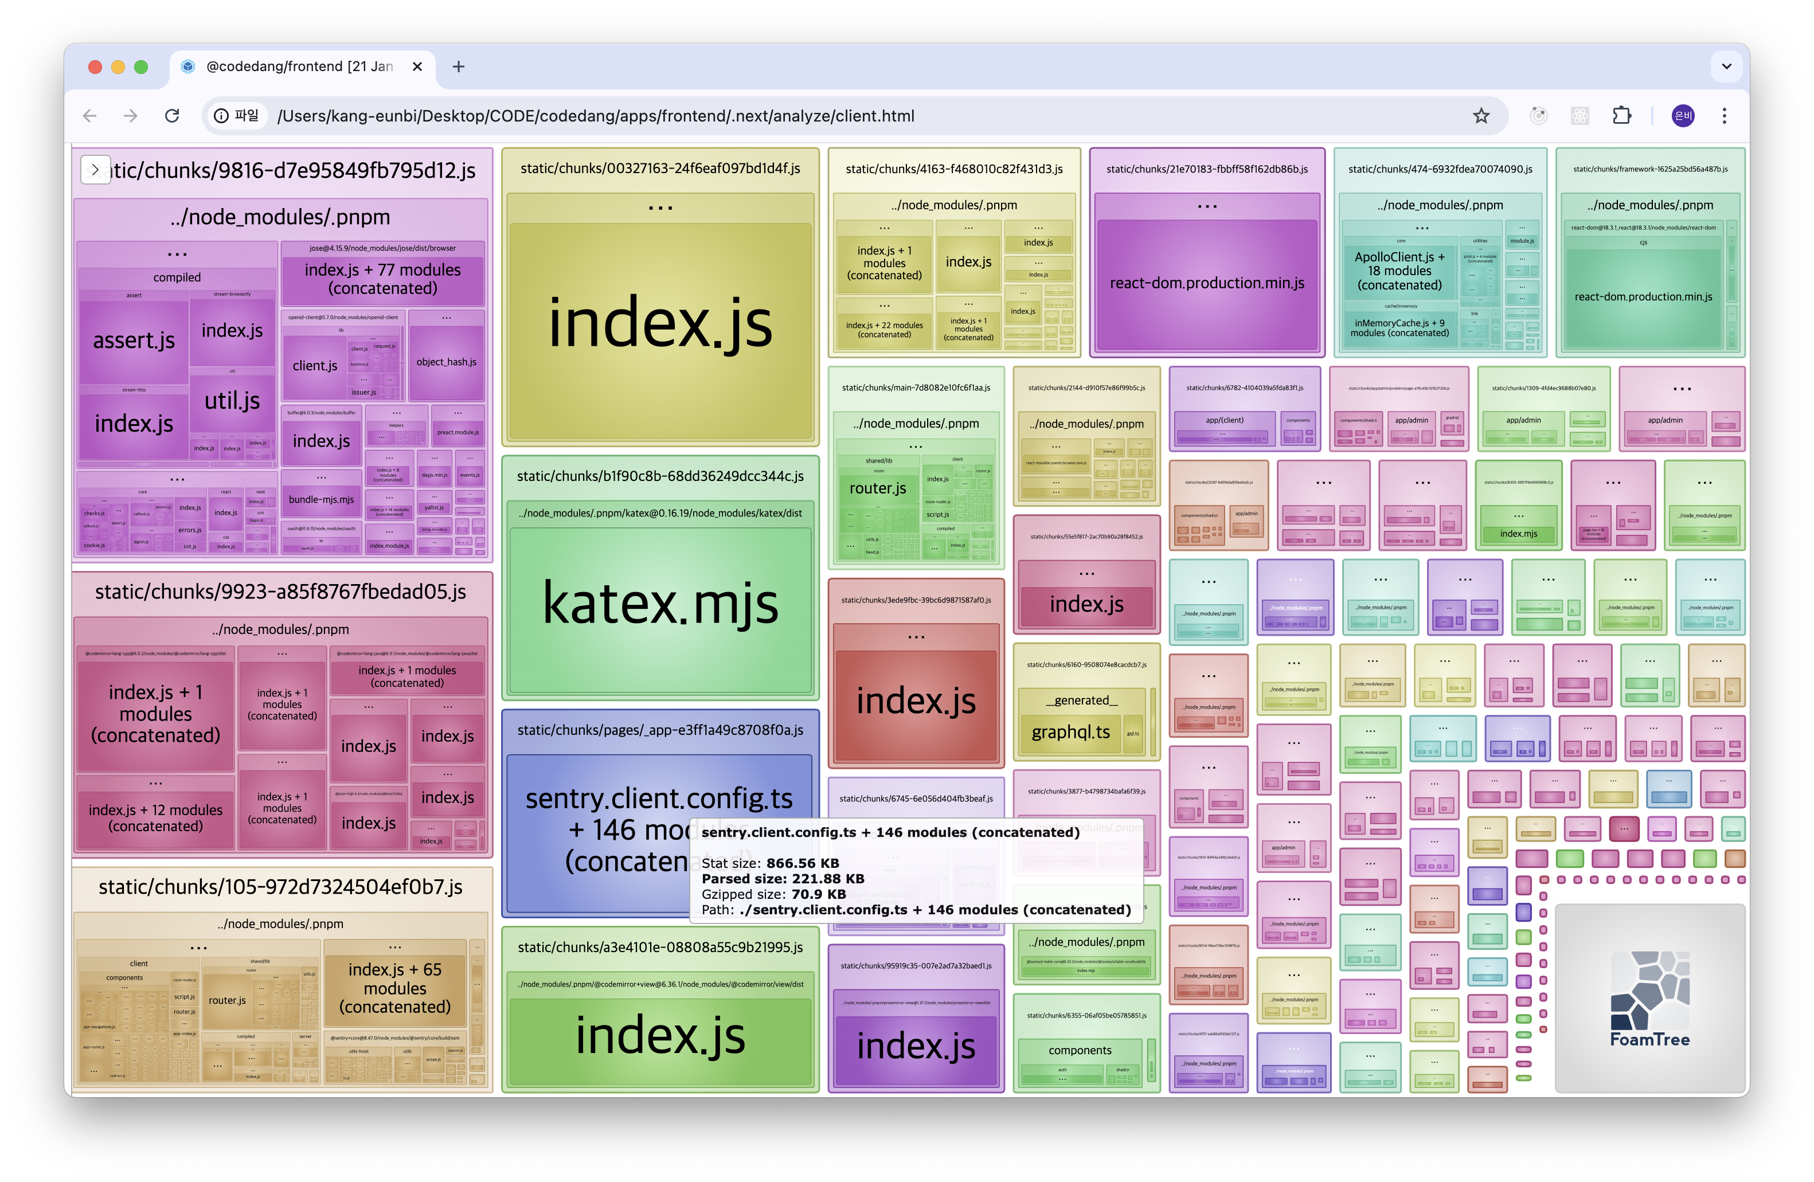Image resolution: width=1814 pixels, height=1182 pixels.
Task: Open the Chrome three-dot menu
Action: point(1724,116)
